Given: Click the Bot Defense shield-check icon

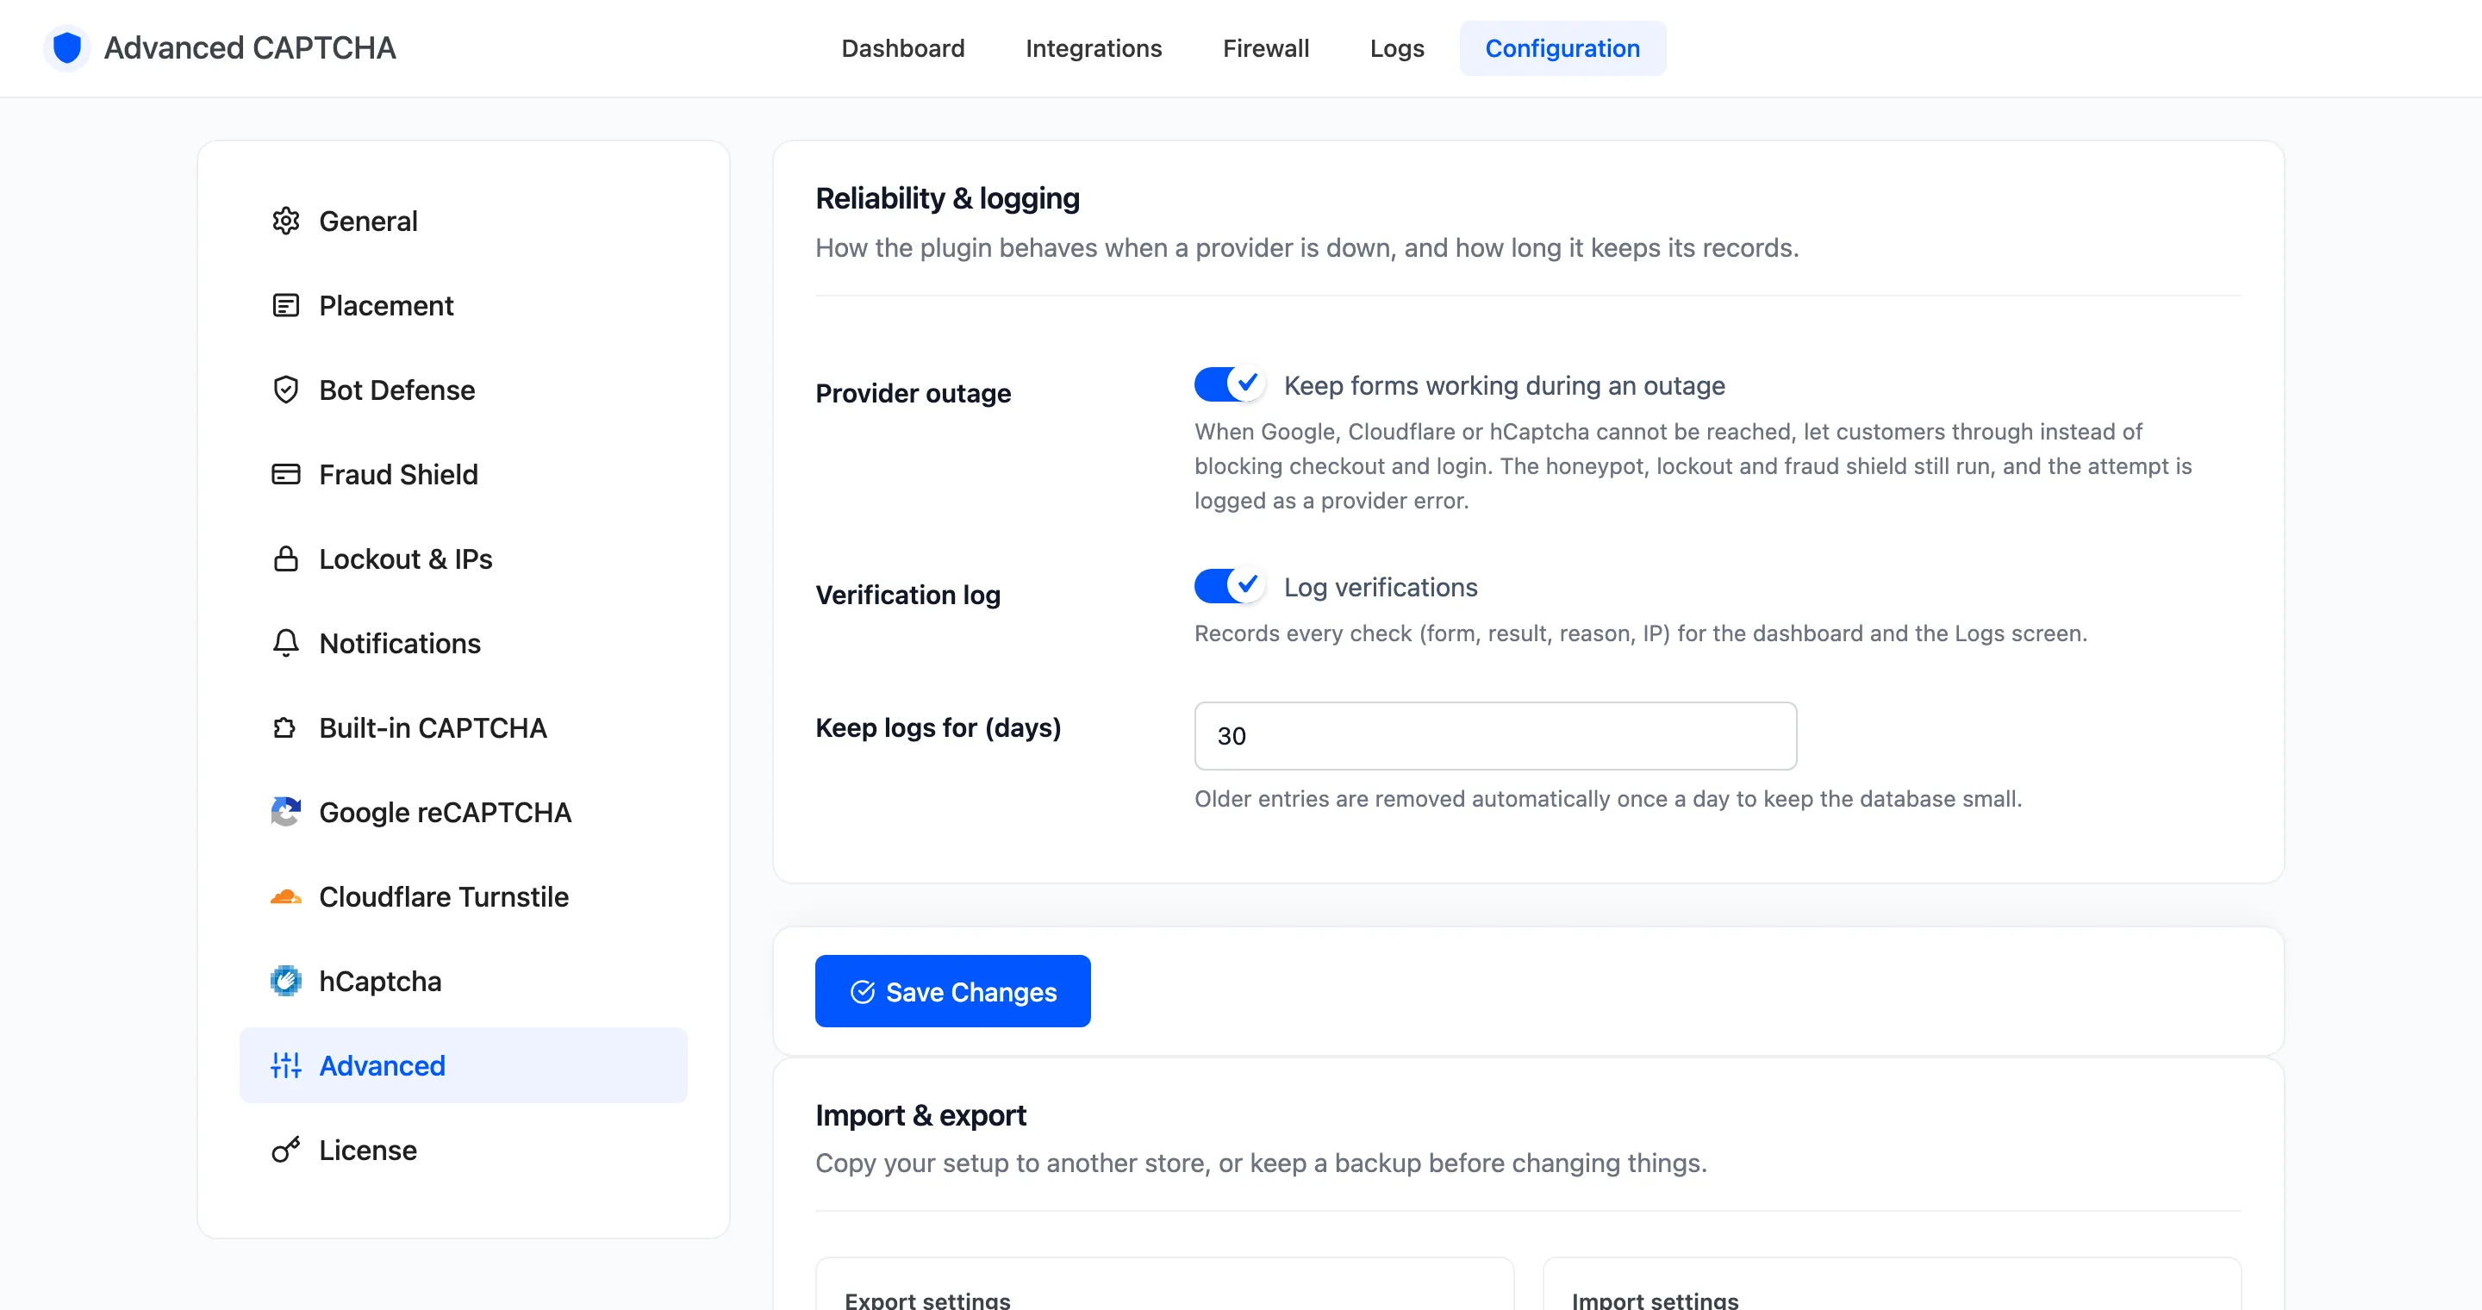Looking at the screenshot, I should 285,390.
